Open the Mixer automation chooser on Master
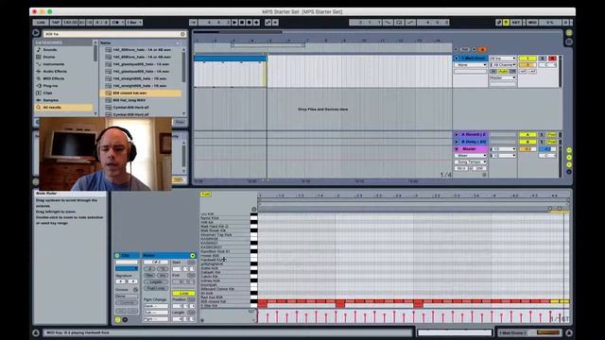605x340 pixels. (471, 155)
